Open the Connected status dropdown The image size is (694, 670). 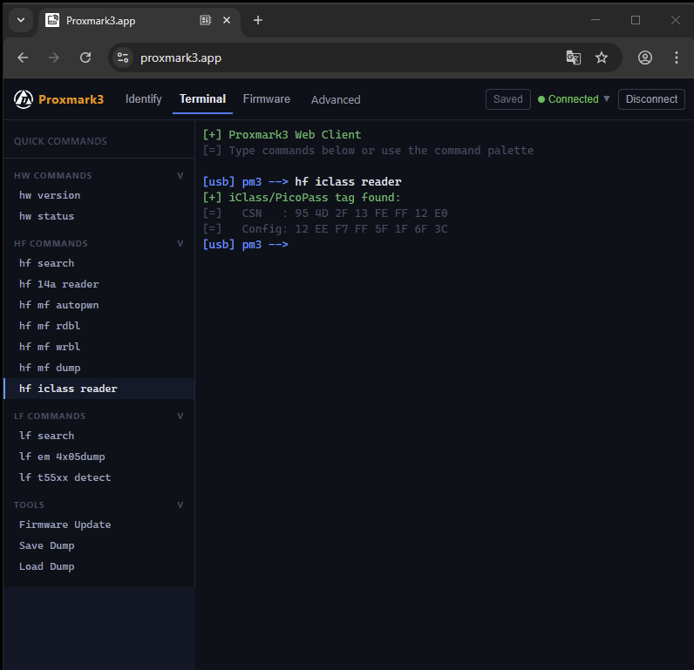574,99
